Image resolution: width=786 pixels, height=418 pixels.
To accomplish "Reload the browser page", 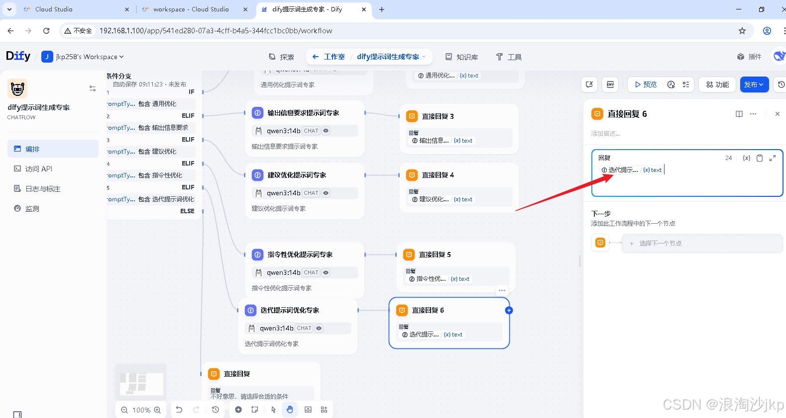I will pyautogui.click(x=46, y=31).
